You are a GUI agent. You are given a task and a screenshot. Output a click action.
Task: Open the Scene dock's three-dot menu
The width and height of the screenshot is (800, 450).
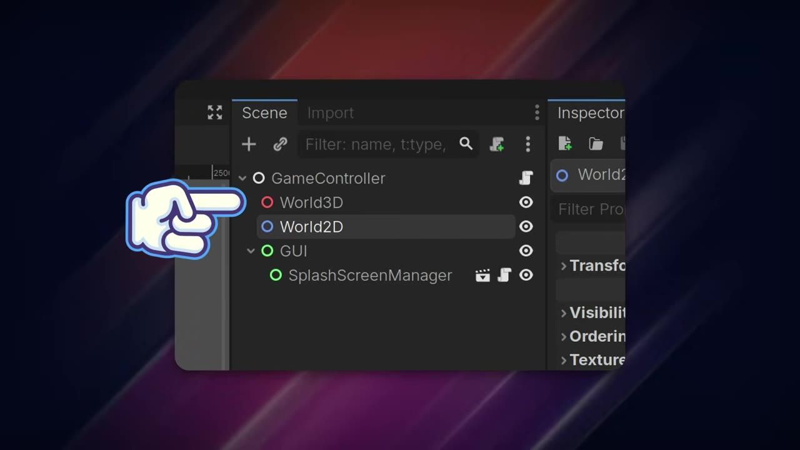click(537, 112)
